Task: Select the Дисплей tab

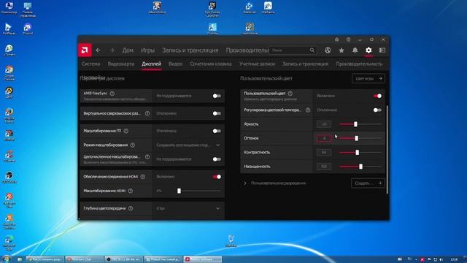Action: pos(152,64)
